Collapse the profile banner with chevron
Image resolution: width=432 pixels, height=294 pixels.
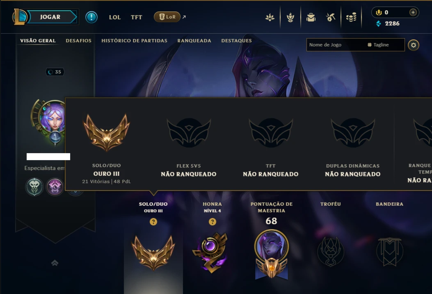55,263
